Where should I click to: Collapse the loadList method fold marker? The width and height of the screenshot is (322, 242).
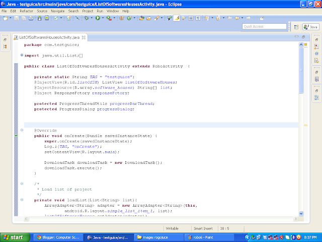pos(22,200)
